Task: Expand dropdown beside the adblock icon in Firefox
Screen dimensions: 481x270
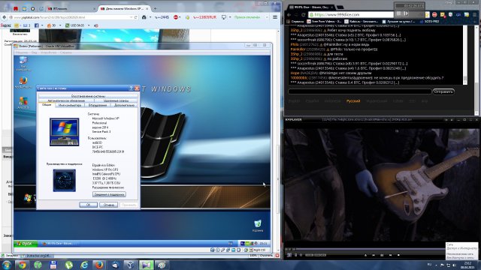Action: 180,17
